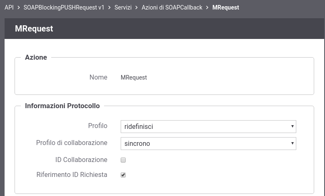Image resolution: width=325 pixels, height=196 pixels.
Task: Click the MRequest page title header
Action: tap(34, 29)
